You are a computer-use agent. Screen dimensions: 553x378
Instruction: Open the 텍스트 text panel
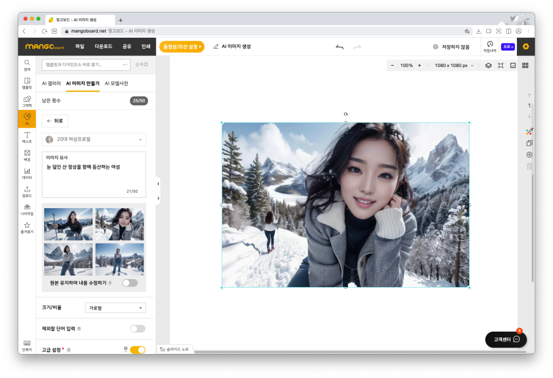27,137
